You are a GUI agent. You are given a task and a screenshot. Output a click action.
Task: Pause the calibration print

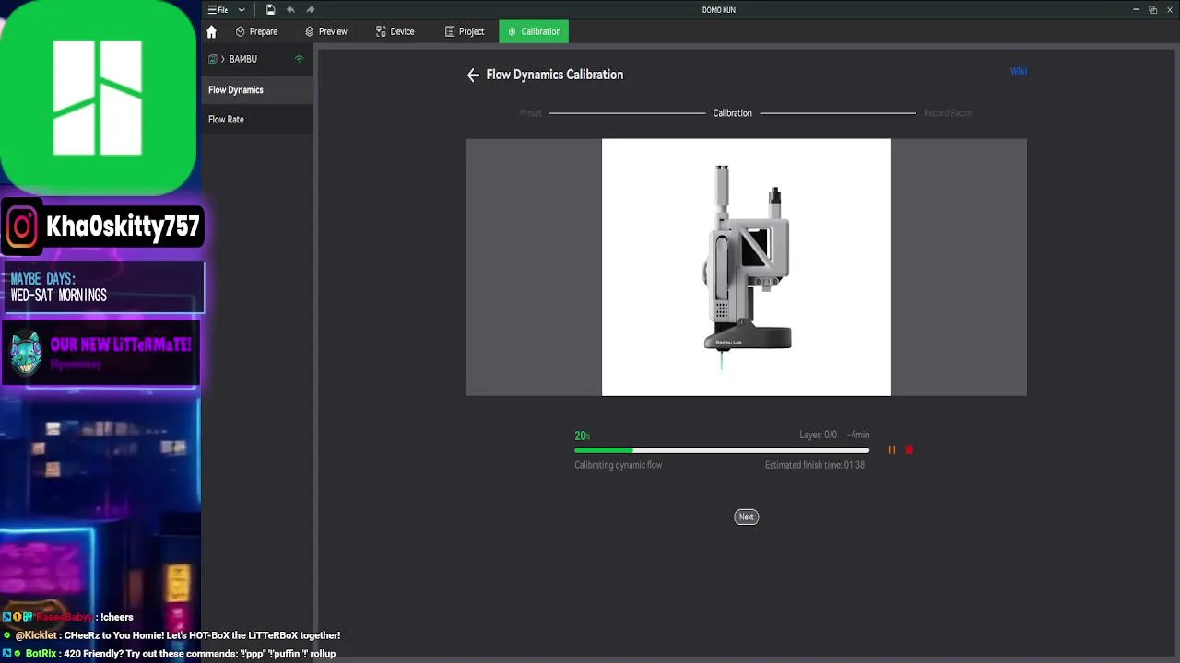click(891, 450)
